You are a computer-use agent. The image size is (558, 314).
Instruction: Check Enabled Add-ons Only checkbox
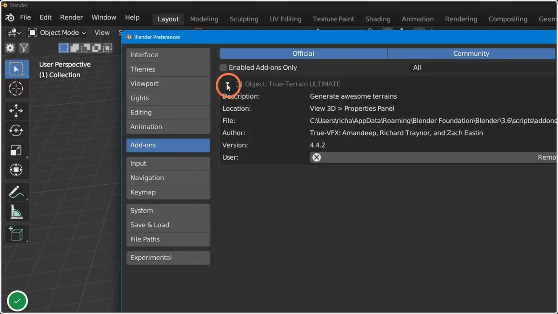coord(223,67)
